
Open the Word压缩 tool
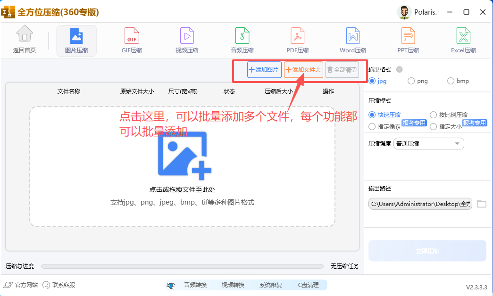(x=353, y=40)
